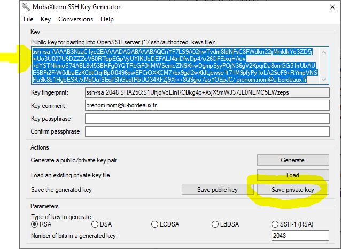
Task: Click the 'Key passphrase:' label
Action: click(x=52, y=119)
